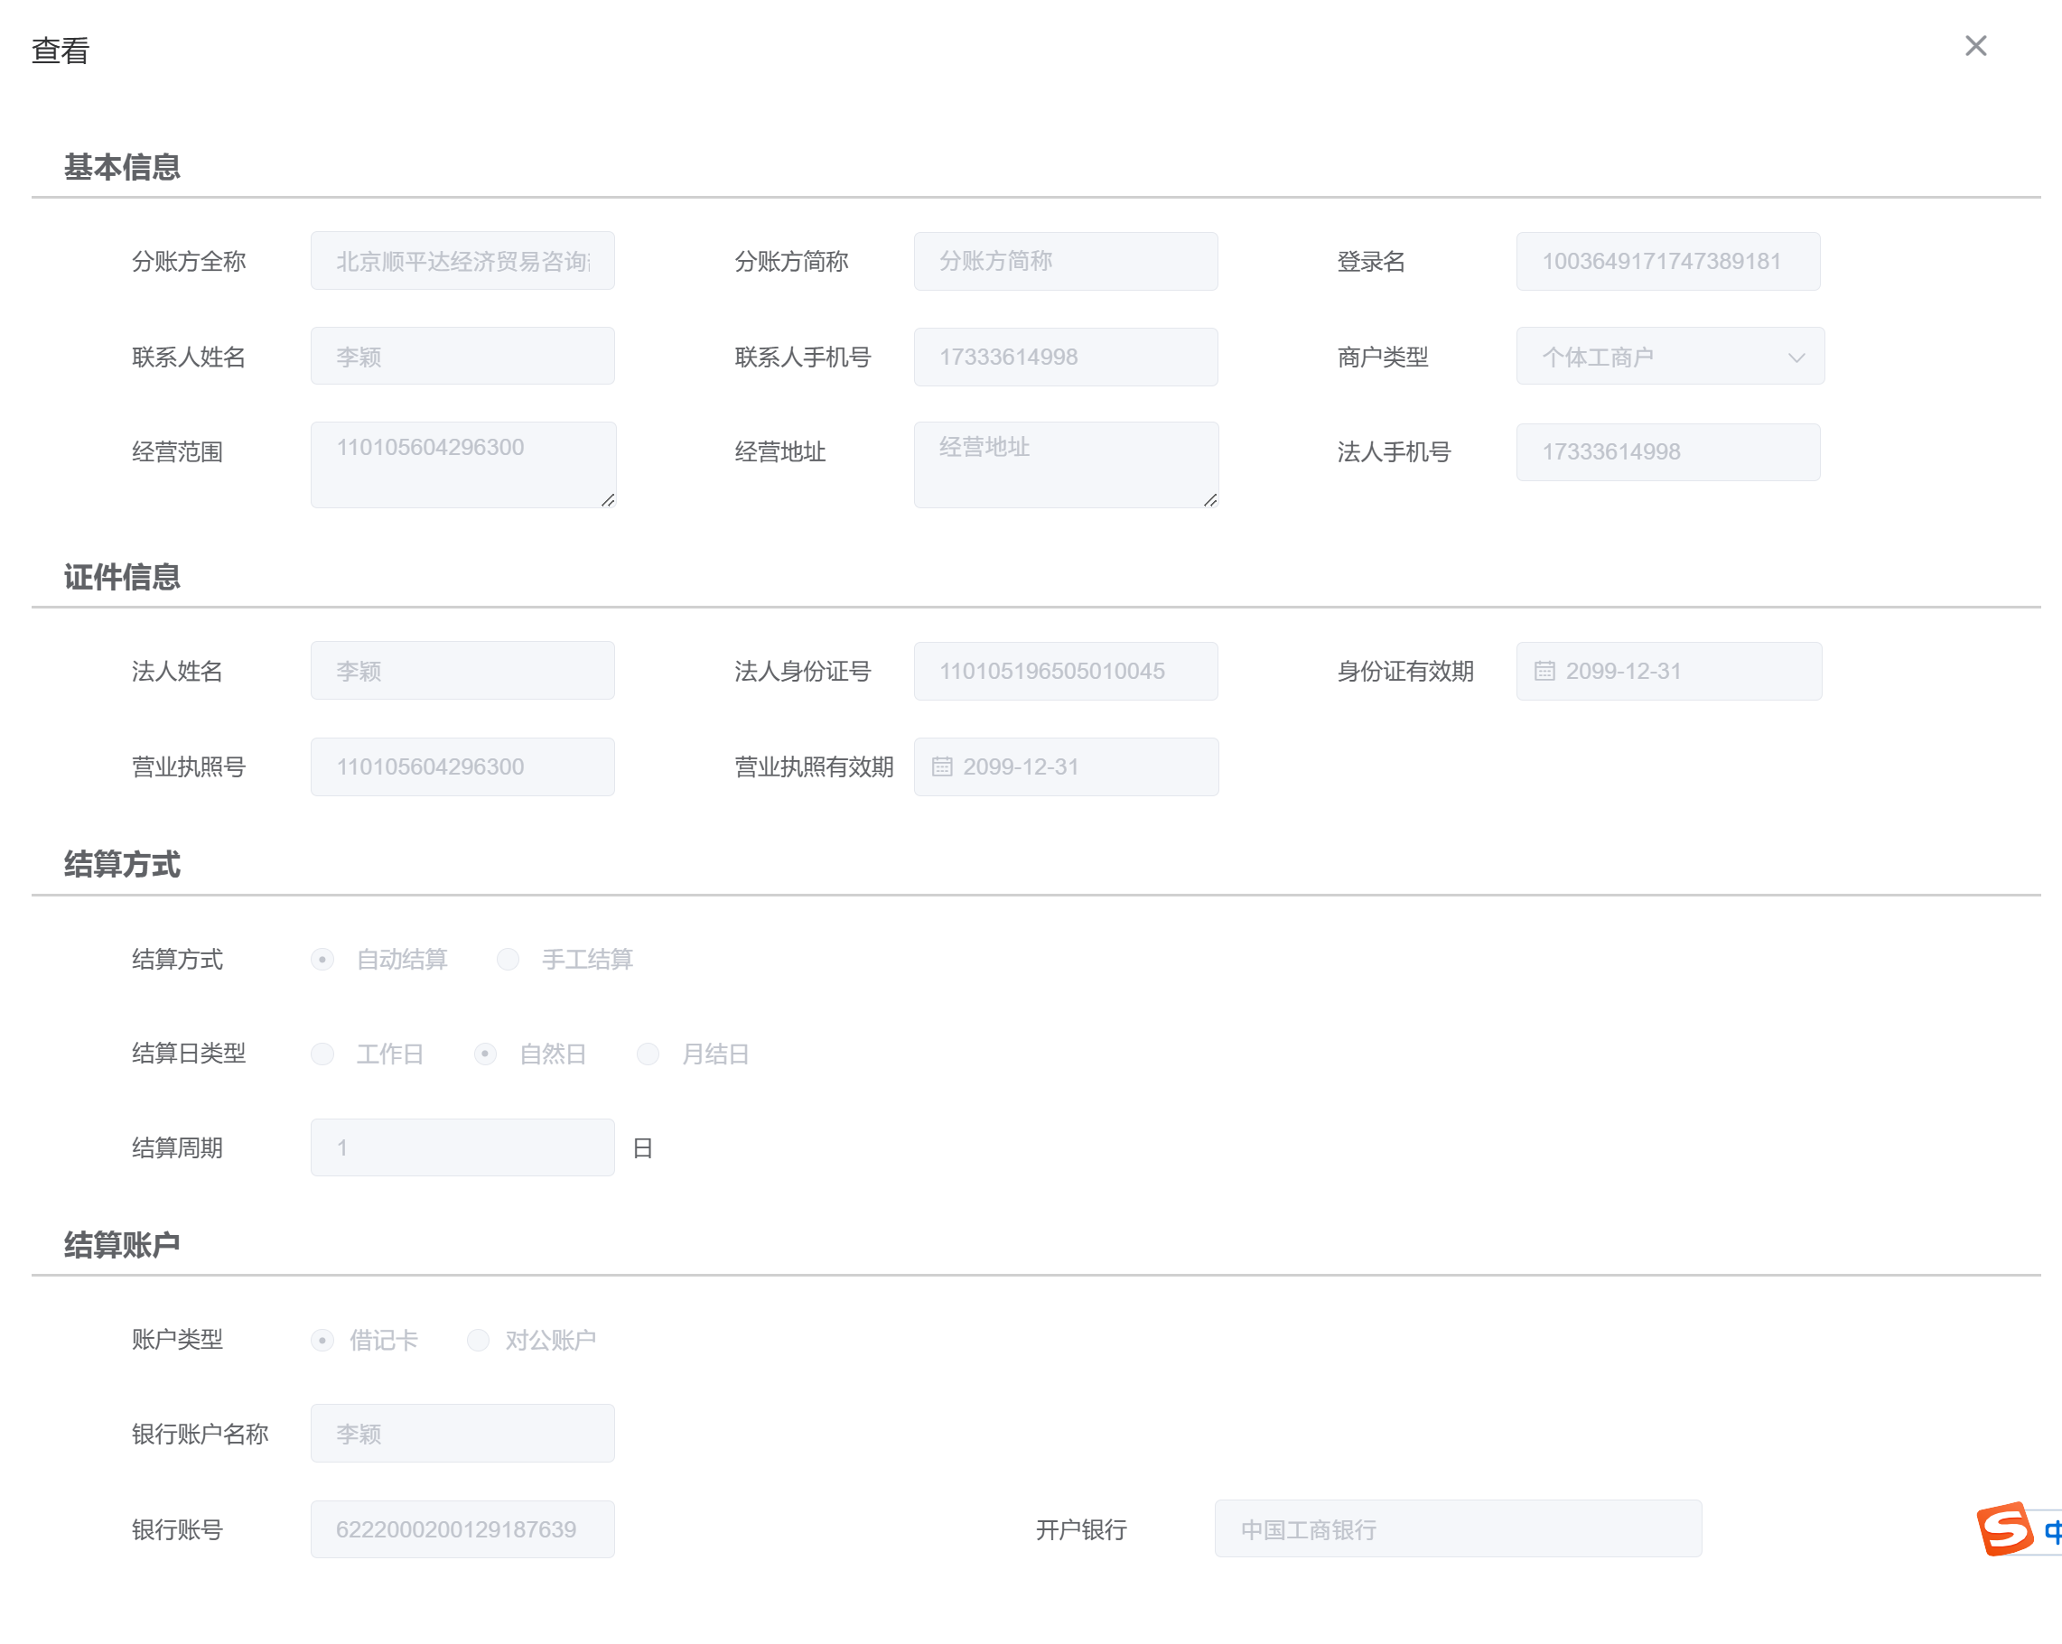Click calendar icon in 身份证有效期 field
This screenshot has width=2062, height=1644.
click(x=1544, y=671)
